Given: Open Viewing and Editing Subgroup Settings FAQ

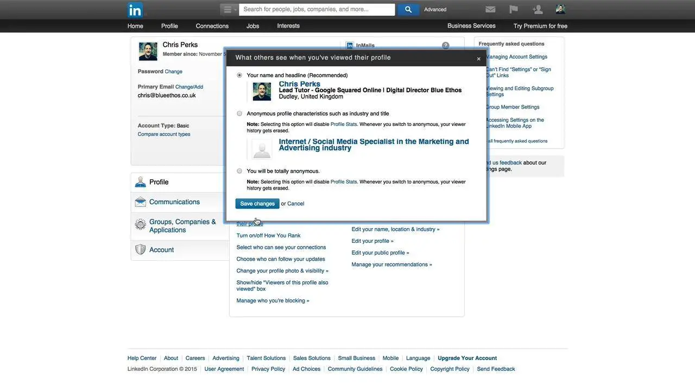Looking at the screenshot, I should click(x=520, y=91).
